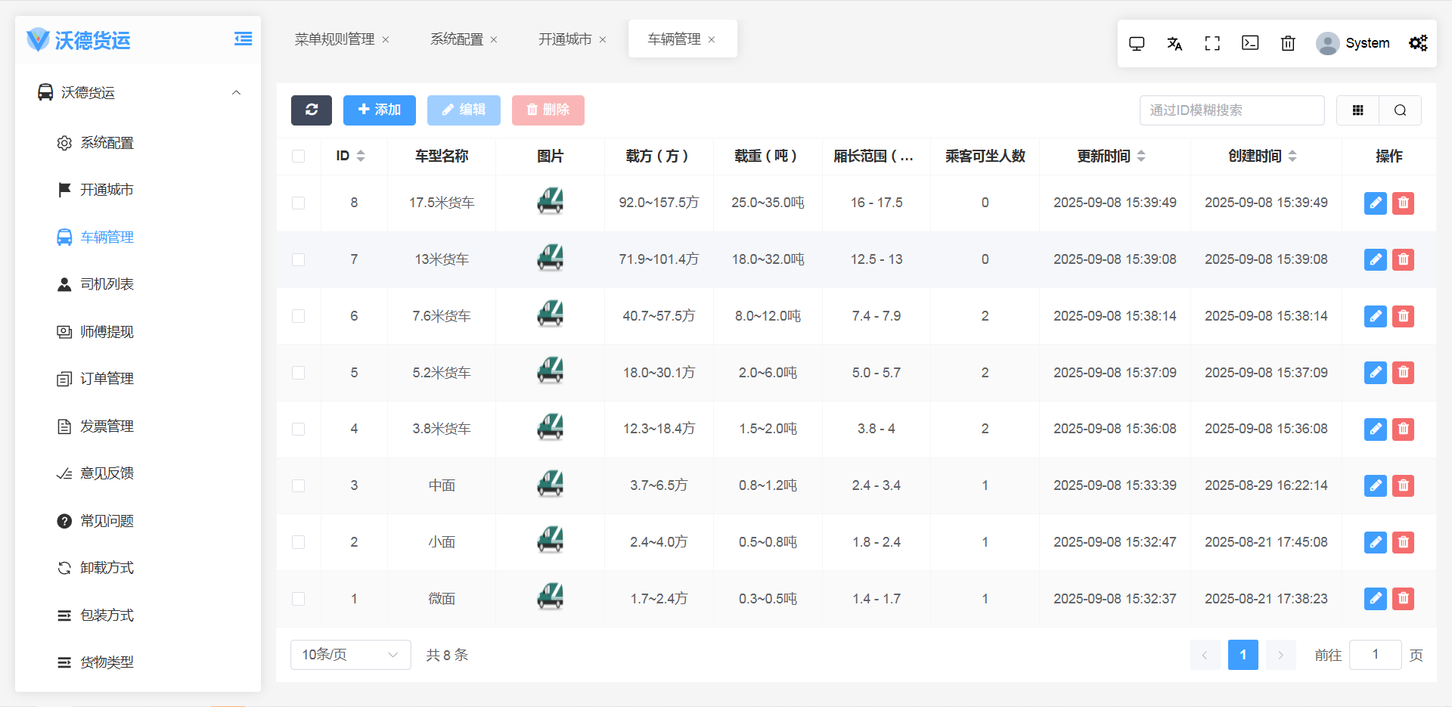The image size is (1452, 707).
Task: Click the 添加 button
Action: pyautogui.click(x=379, y=110)
